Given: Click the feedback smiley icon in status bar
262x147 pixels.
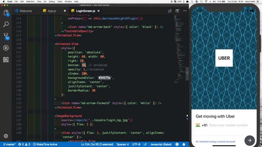Looking at the screenshot, I should [177, 144].
